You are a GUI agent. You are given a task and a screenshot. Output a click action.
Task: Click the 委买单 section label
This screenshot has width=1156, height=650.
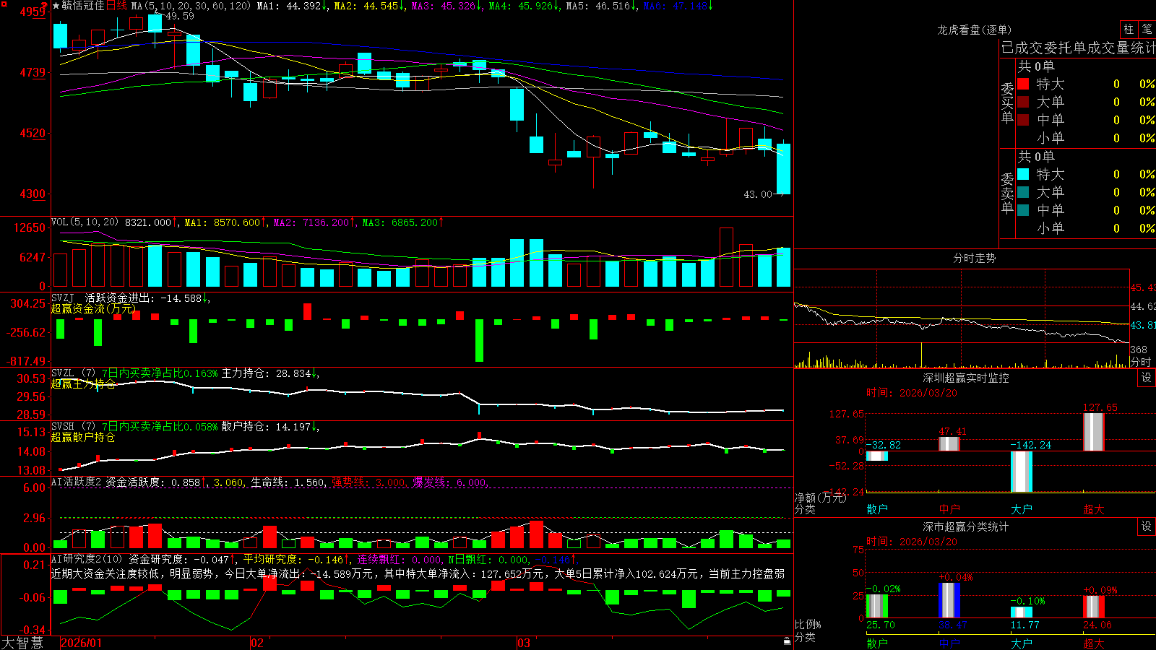coord(1007,103)
